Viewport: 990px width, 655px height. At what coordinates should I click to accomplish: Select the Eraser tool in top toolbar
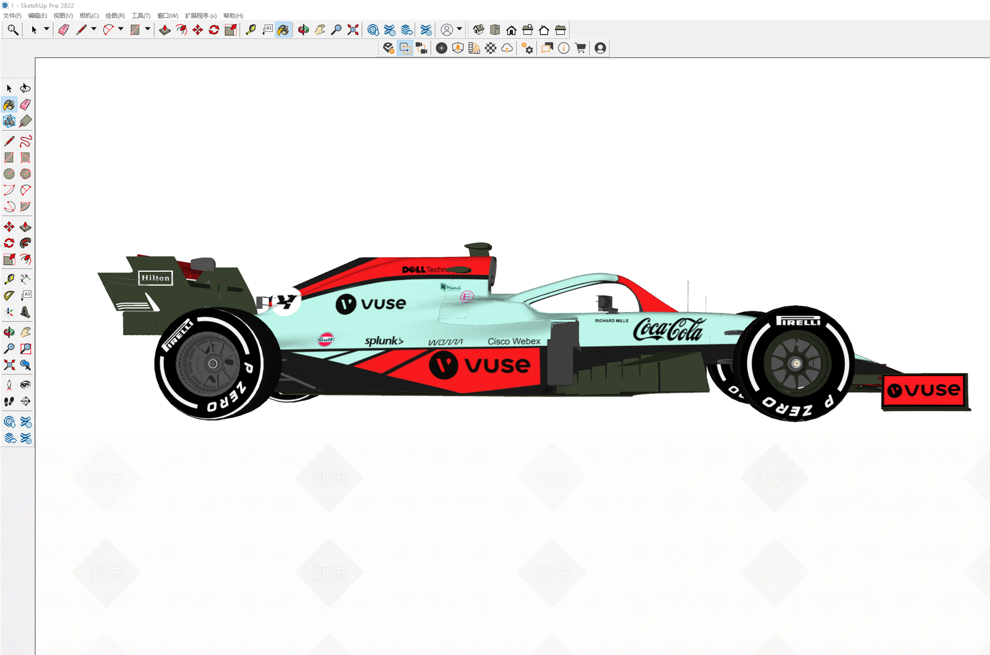[x=64, y=30]
